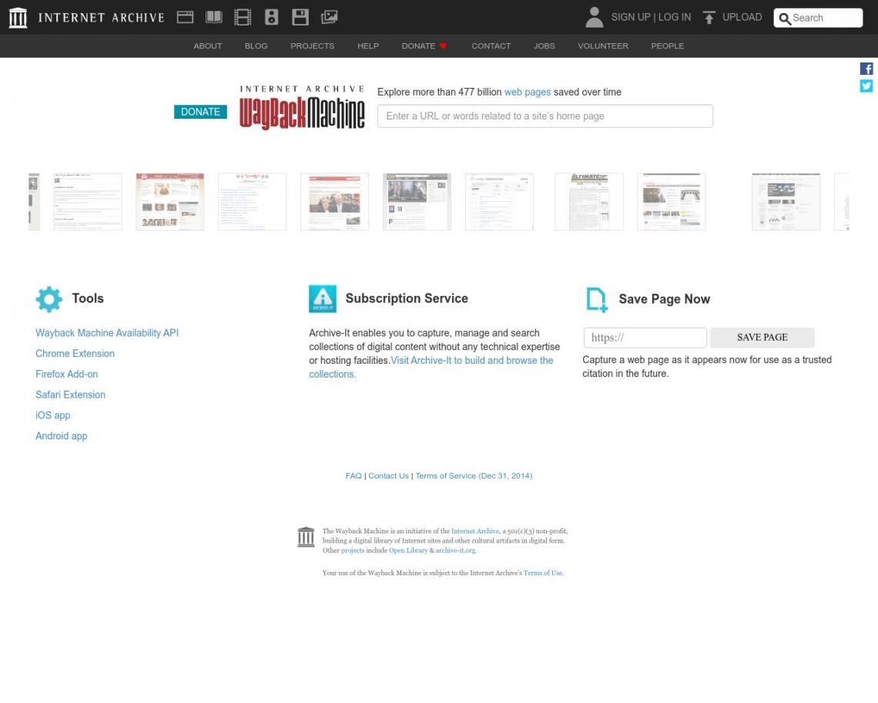878x703 pixels.
Task: Open the Terms of Service (Dec 31, 2014) link
Action: click(474, 476)
